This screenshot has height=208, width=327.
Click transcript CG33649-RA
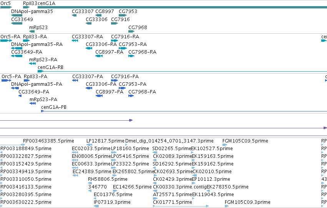coord(17,56)
